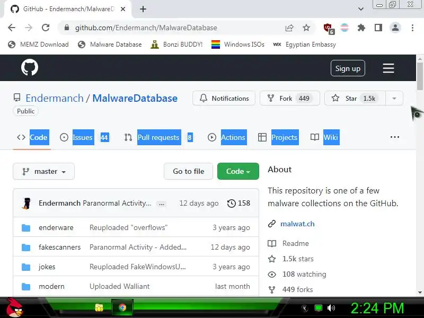Open the Egyptian Embassy bookmark
Viewport: 424px width, 318px height.
pos(304,45)
